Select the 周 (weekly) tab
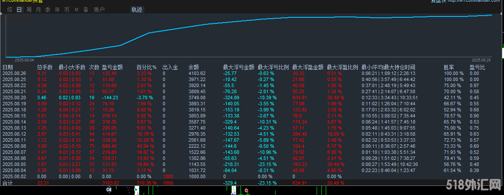 click(x=29, y=10)
